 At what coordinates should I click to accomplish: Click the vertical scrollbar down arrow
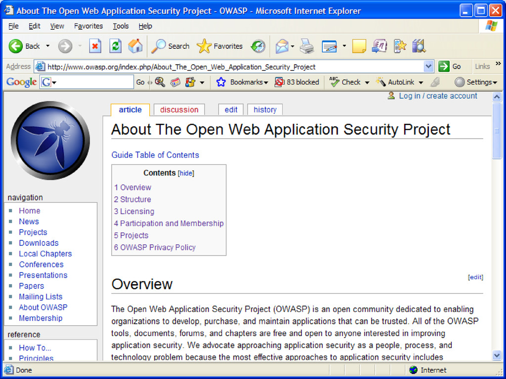point(497,355)
